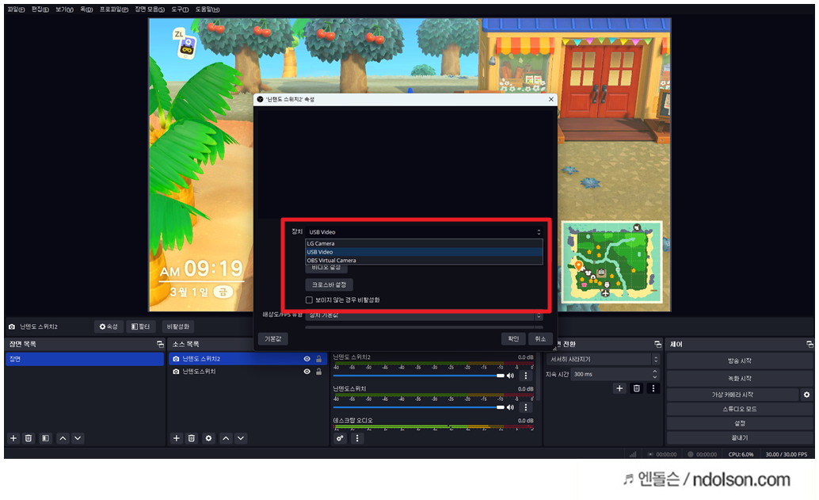Add a new scene with plus icon

click(13, 438)
